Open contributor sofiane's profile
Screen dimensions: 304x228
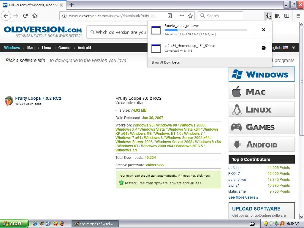coord(234,168)
